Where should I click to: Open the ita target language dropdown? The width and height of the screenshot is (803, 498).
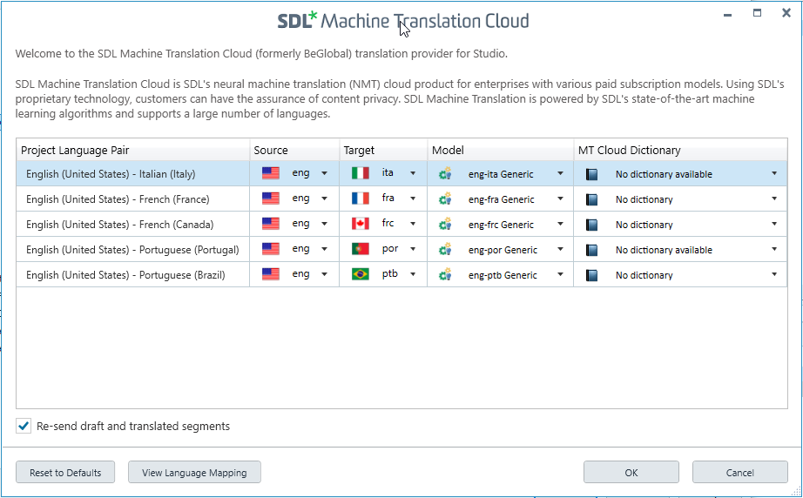(413, 173)
